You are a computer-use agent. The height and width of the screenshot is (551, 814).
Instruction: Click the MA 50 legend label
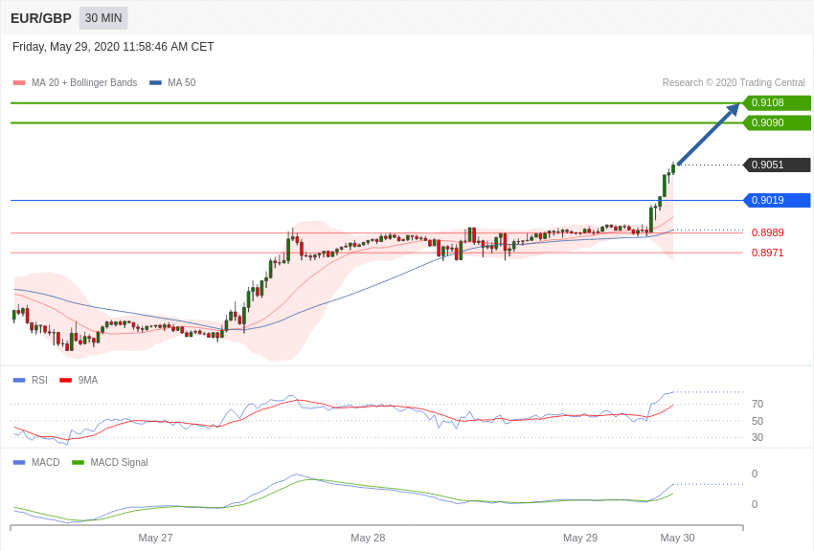coord(182,82)
